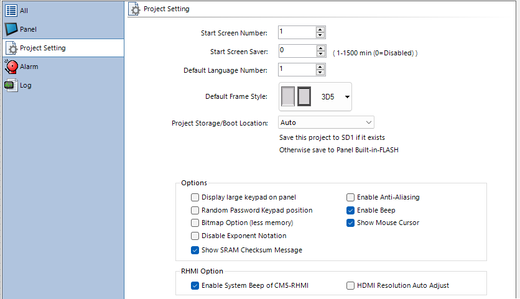Viewport: 520px width, 299px height.
Task: Open the Log icon in sidebar
Action: tap(11, 85)
